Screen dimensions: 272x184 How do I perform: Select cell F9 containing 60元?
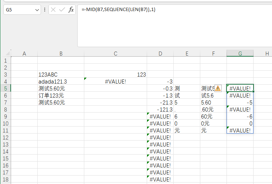click(x=213, y=116)
